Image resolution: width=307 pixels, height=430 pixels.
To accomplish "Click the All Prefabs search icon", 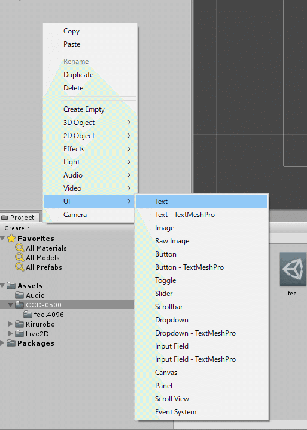I will click(x=20, y=267).
